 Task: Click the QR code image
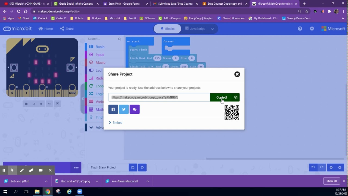[232, 113]
